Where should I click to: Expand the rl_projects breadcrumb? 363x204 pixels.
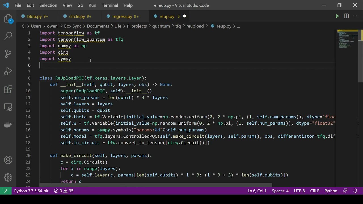click(137, 26)
